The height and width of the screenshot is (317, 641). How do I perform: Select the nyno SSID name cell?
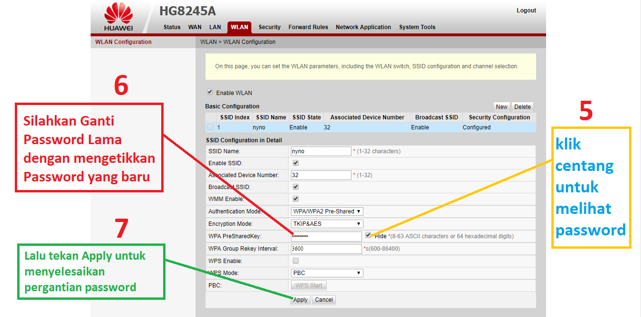pyautogui.click(x=259, y=127)
